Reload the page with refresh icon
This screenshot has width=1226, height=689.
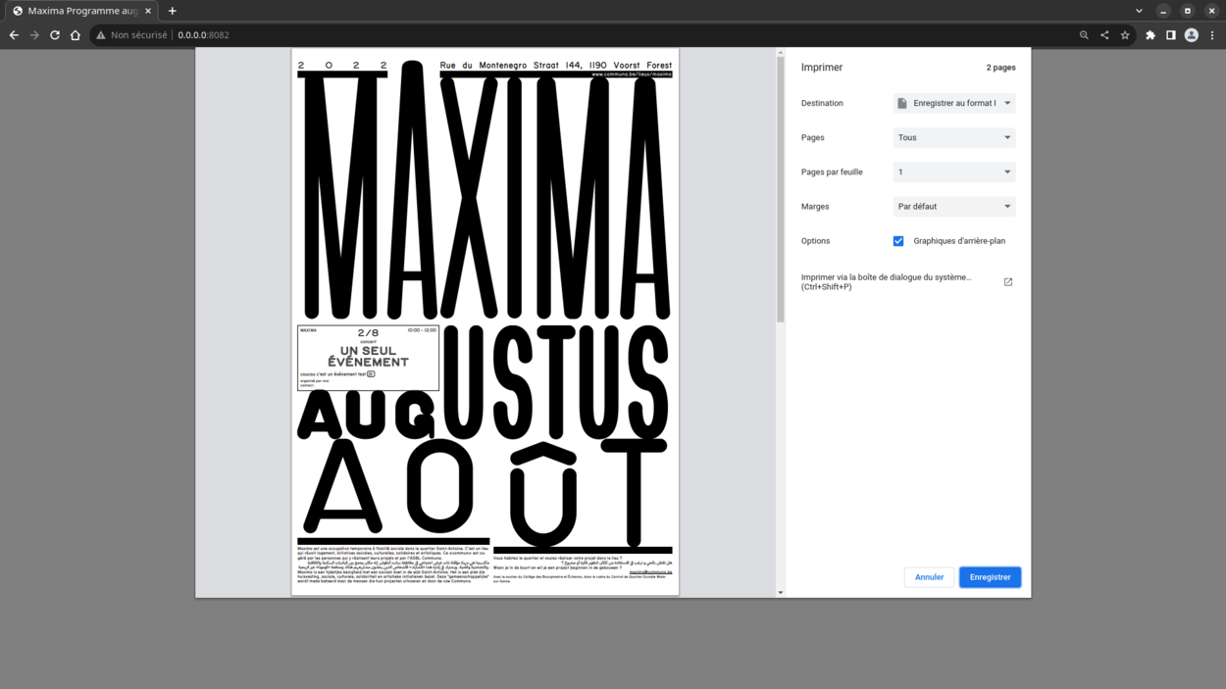tap(55, 35)
